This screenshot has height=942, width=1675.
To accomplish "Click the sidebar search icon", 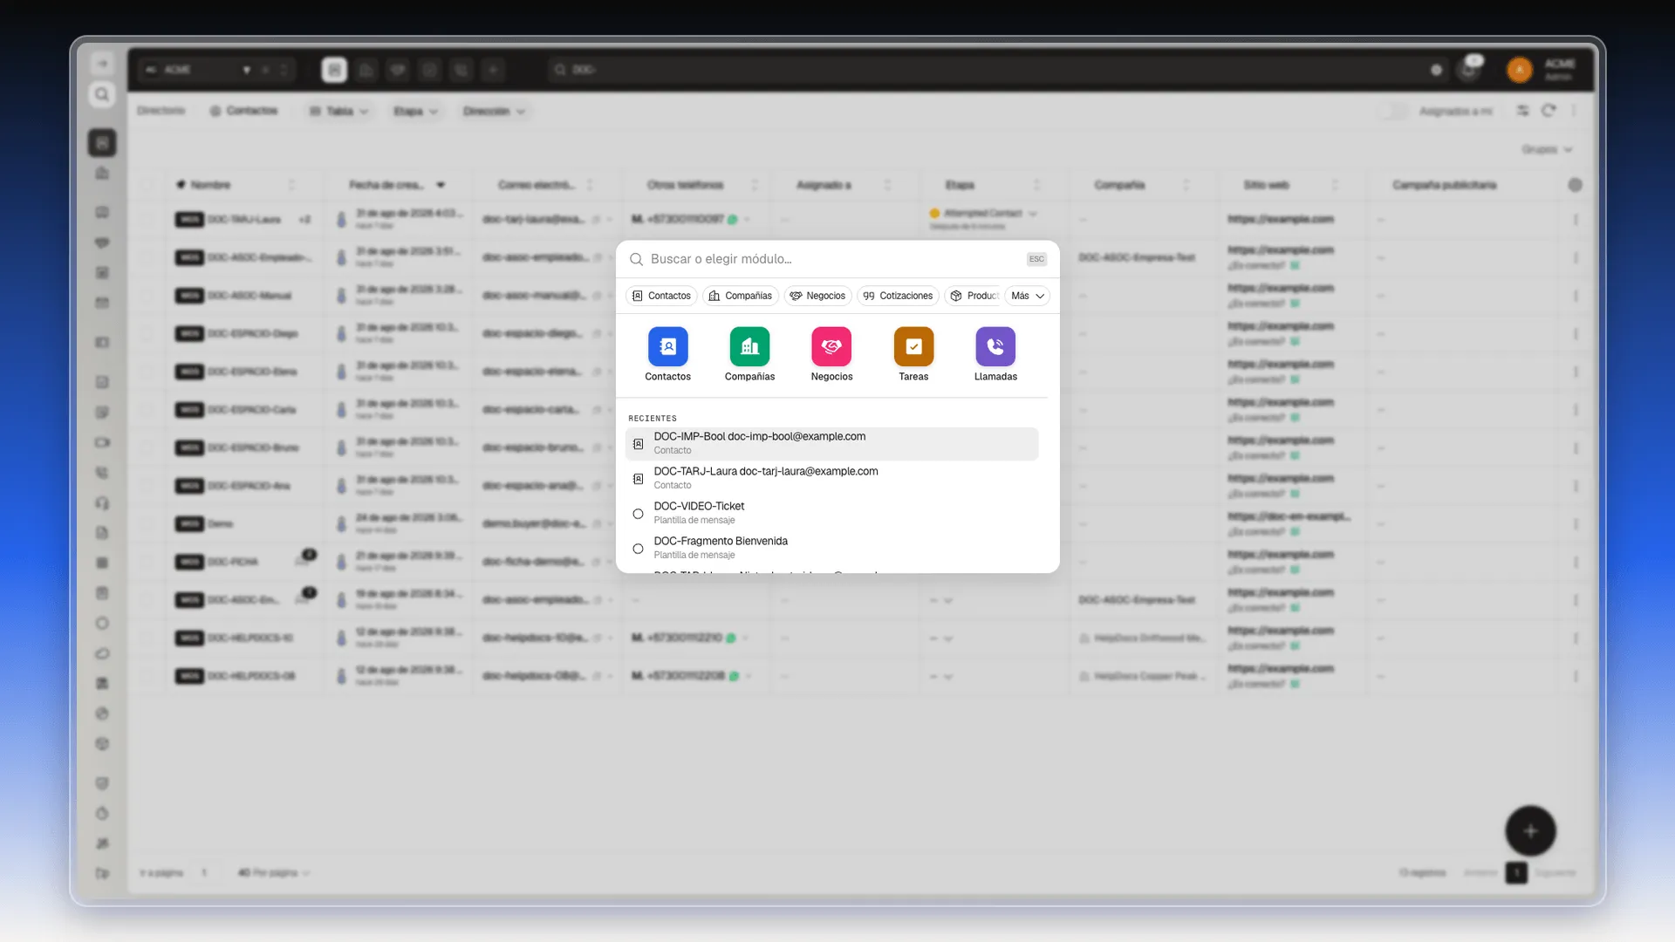I will [102, 94].
